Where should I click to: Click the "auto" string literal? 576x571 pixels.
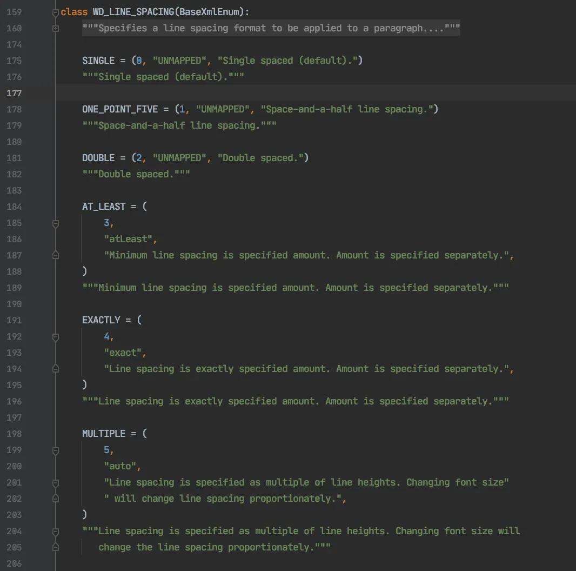pyautogui.click(x=120, y=466)
